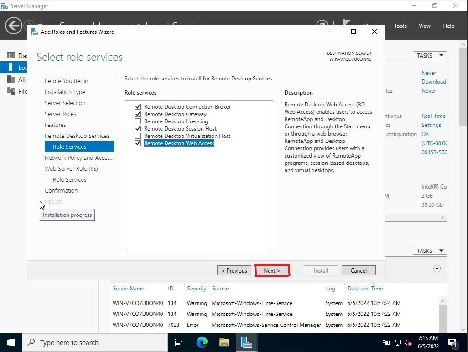Sort events by Severity column
The height and width of the screenshot is (352, 468).
pyautogui.click(x=197, y=289)
